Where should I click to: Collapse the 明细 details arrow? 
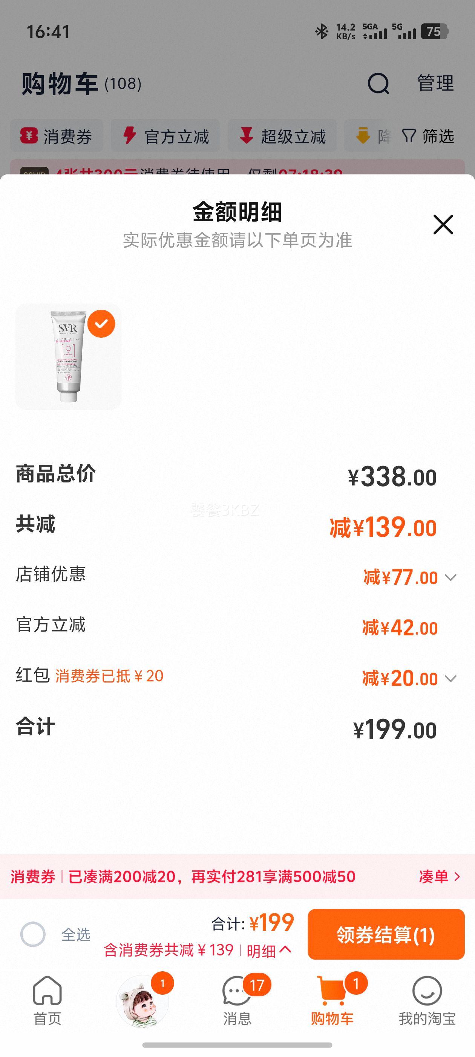285,949
